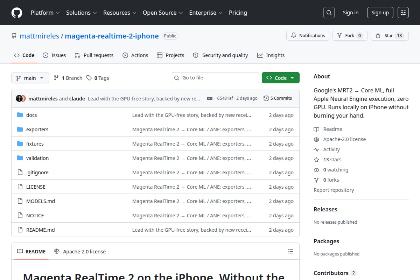Open the Platform menu in header
Viewport: 420px width, 280px height.
click(44, 13)
